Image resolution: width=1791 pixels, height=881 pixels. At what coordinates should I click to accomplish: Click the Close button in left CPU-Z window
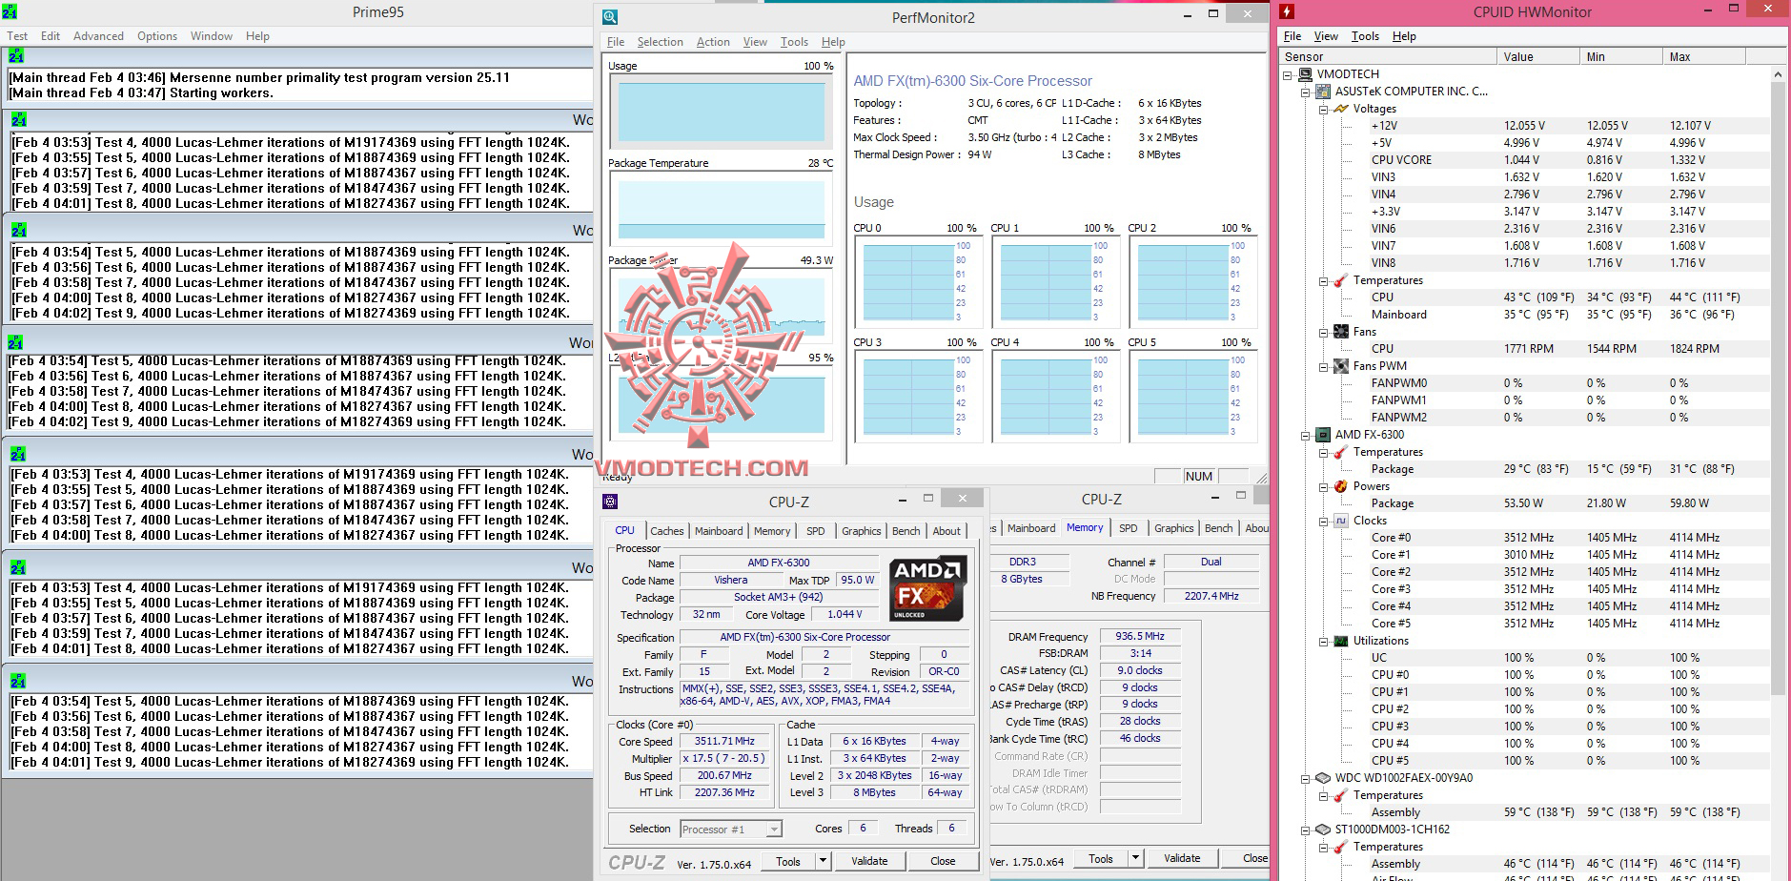[x=943, y=861]
